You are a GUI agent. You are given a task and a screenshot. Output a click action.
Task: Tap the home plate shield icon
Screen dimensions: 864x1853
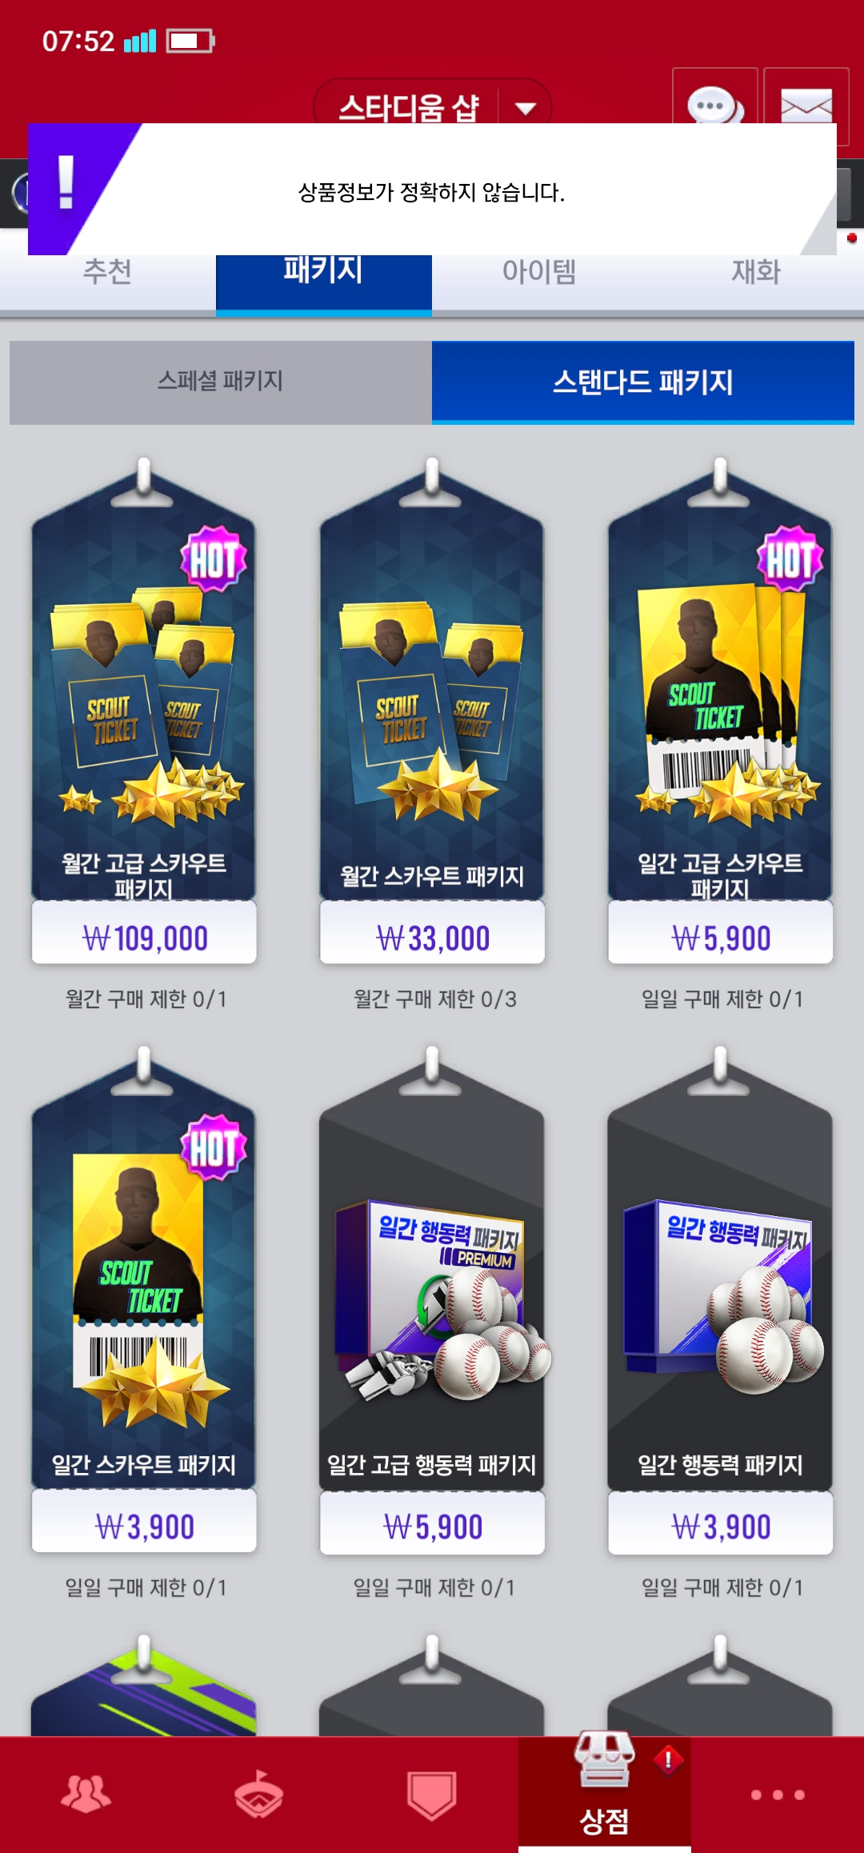tap(432, 1795)
